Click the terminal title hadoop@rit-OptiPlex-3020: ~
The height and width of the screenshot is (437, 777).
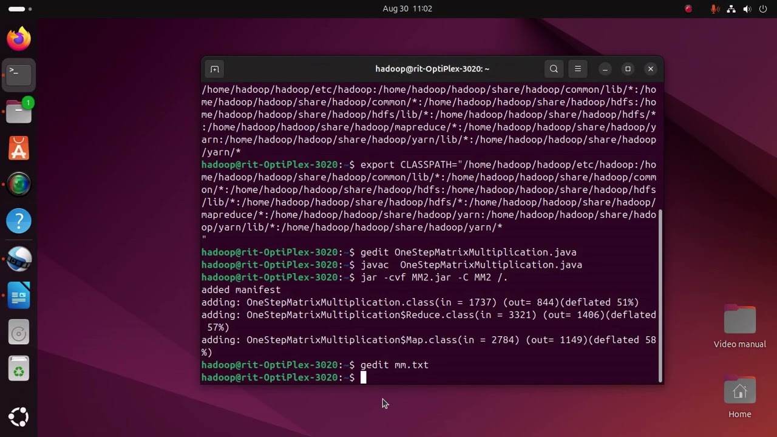[432, 69]
